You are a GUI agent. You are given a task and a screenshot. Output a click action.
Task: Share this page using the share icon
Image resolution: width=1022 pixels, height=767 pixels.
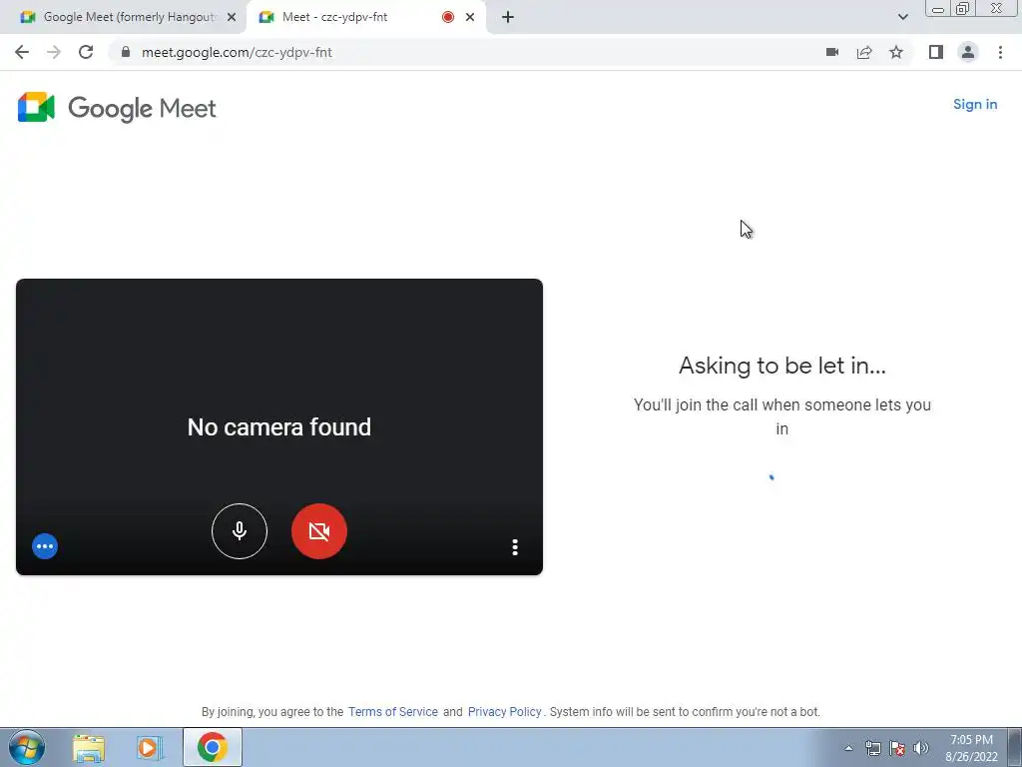tap(864, 52)
